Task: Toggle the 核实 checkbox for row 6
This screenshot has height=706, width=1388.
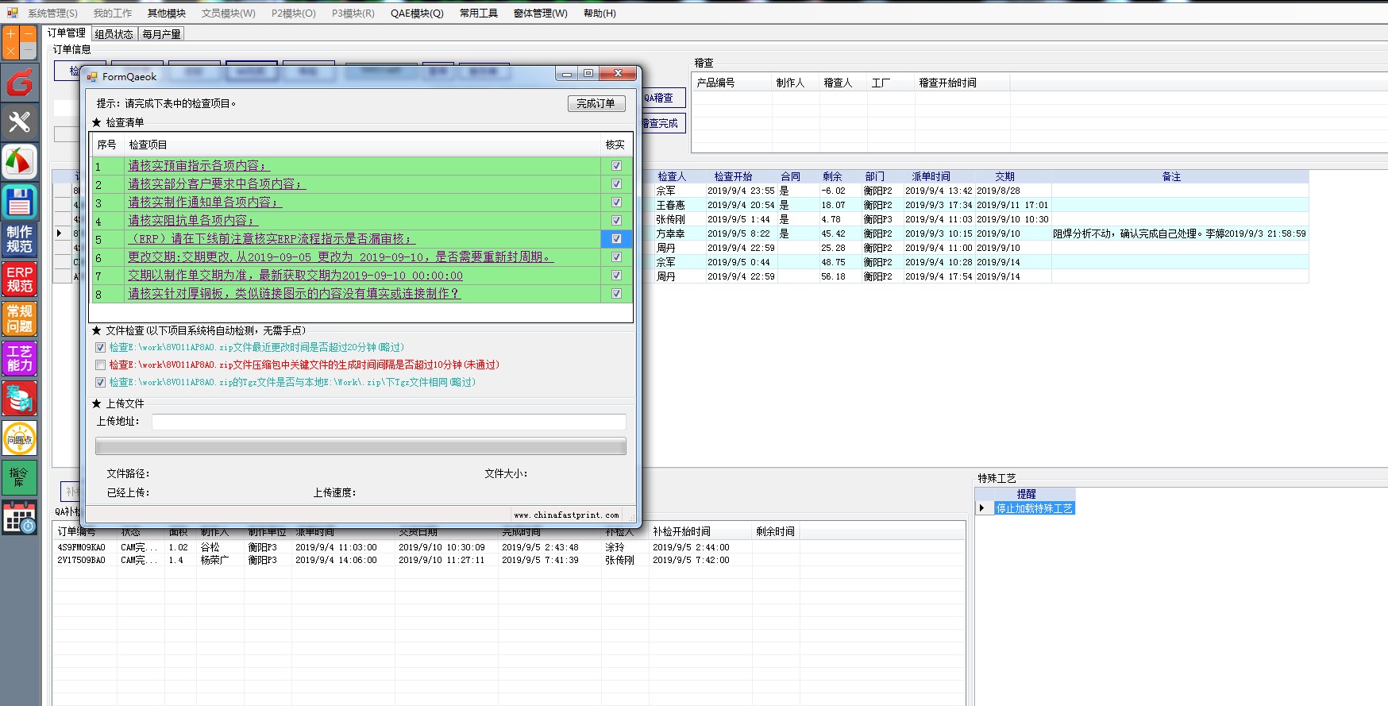Action: point(616,257)
